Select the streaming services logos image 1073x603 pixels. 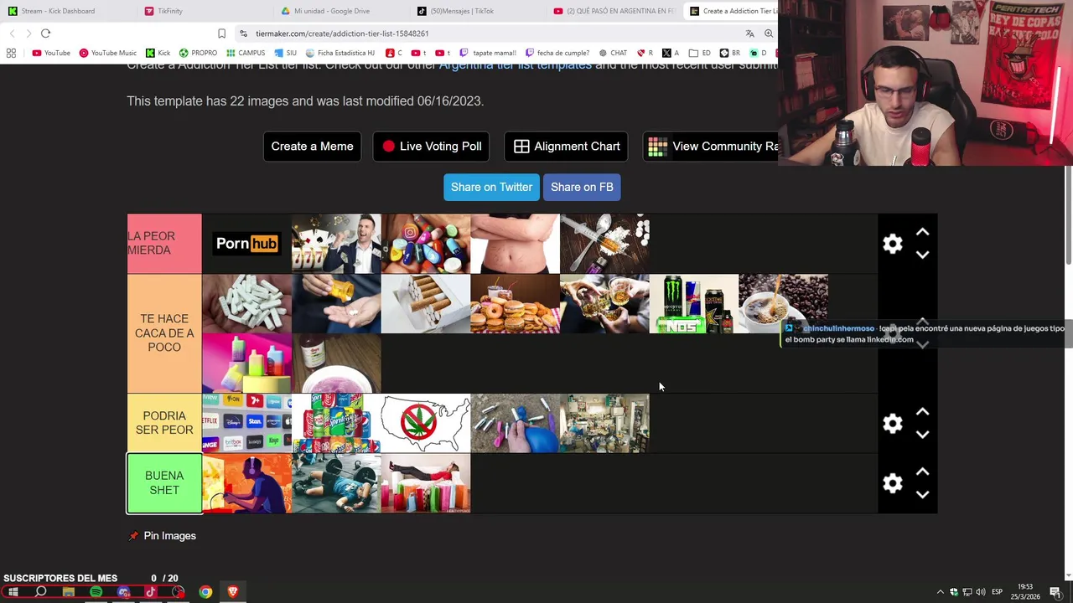point(246,423)
